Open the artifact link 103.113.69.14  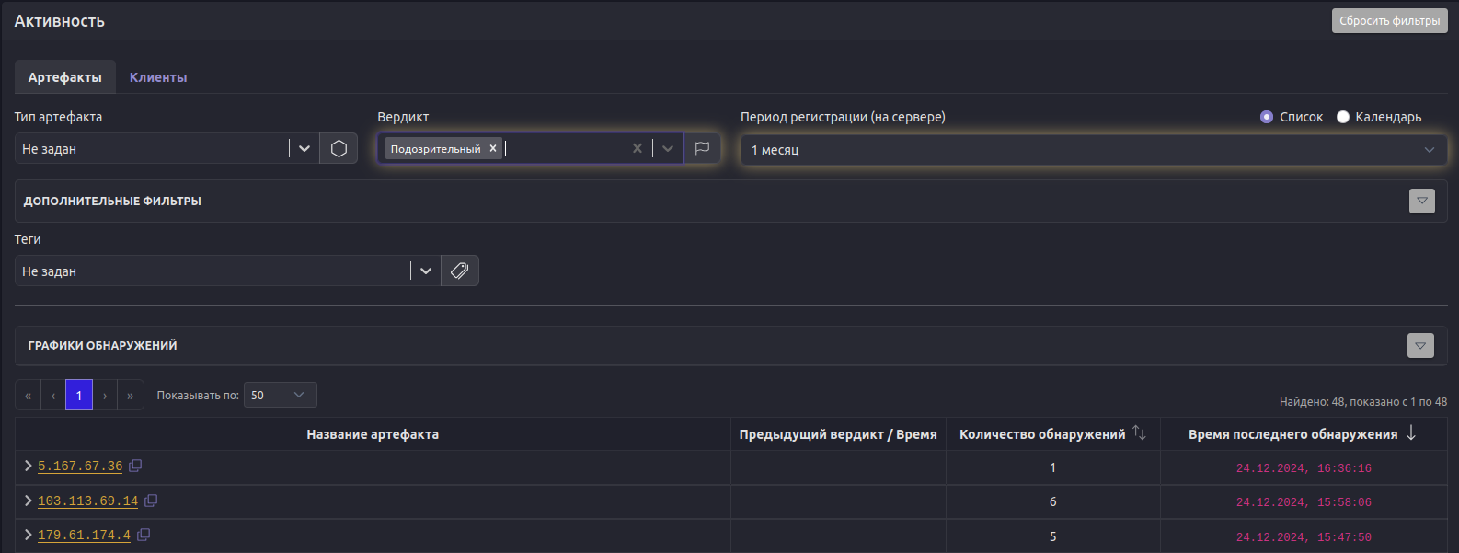point(87,501)
